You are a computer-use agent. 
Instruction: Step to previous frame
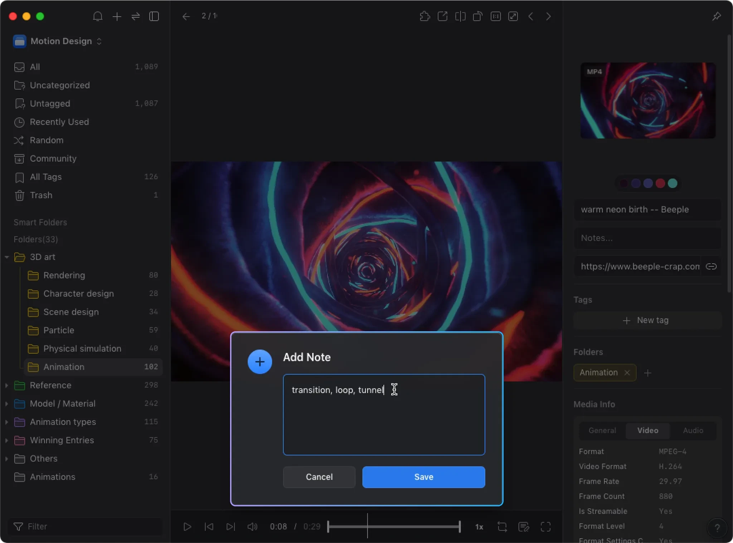pyautogui.click(x=209, y=527)
